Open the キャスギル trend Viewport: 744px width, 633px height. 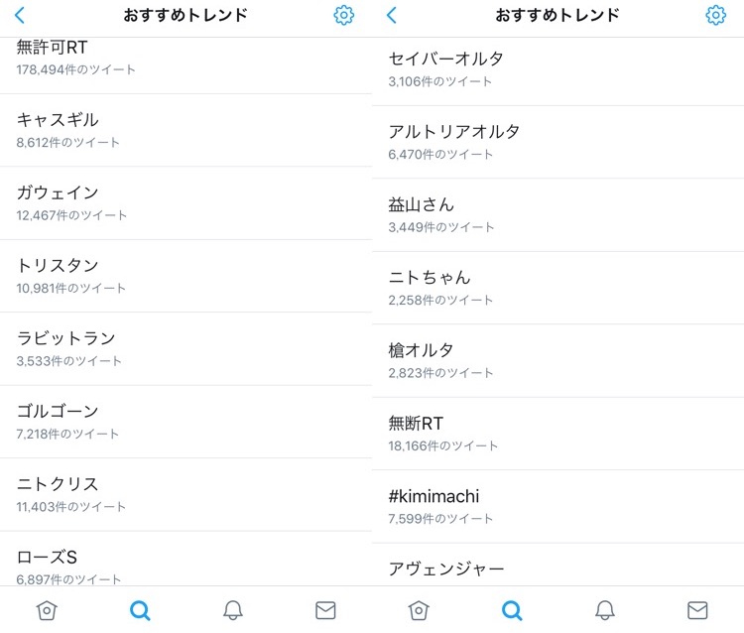[x=186, y=130]
